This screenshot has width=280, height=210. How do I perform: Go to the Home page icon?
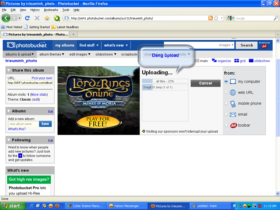point(47,18)
